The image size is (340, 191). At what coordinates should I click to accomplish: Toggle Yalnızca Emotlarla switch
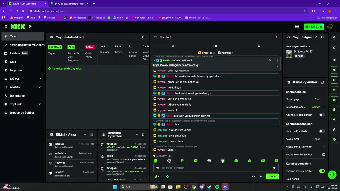[322, 131]
